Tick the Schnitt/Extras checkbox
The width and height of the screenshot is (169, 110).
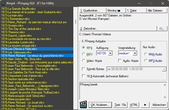pos(83,69)
